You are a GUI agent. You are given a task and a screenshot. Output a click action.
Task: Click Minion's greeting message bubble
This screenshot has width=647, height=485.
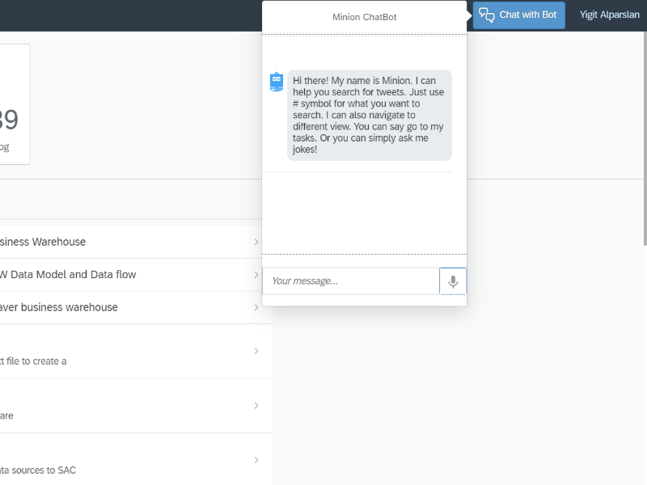pyautogui.click(x=369, y=115)
